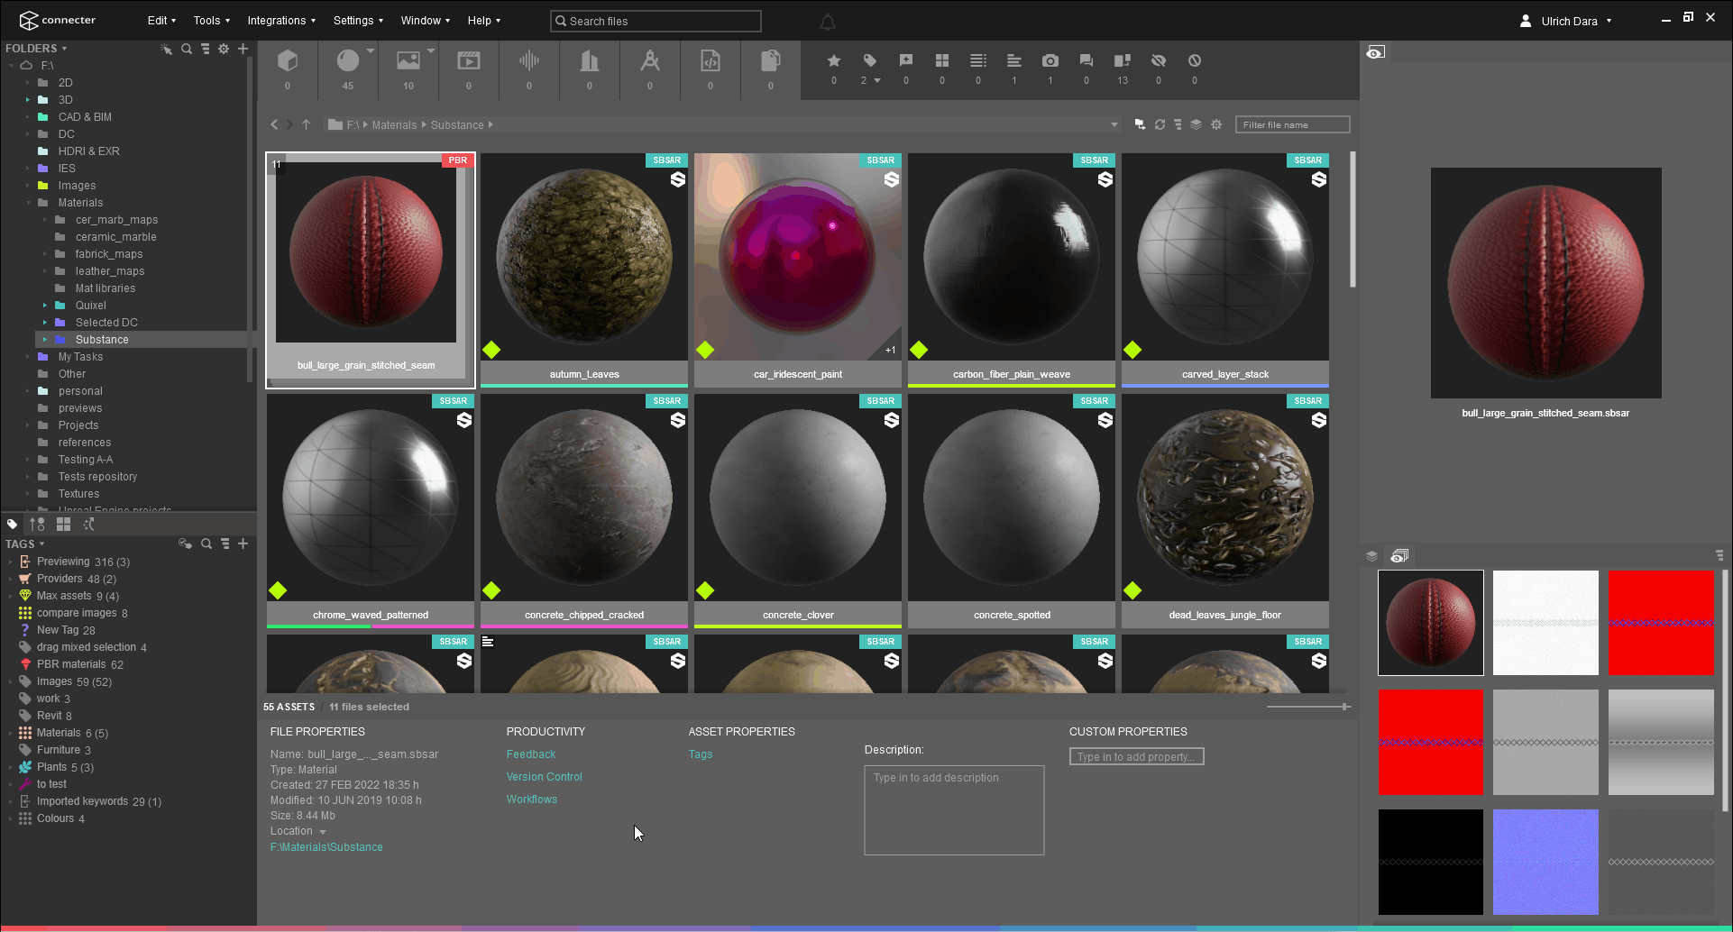Search folders with magnifier icon
Screen dimensions: 1733x932
186,49
